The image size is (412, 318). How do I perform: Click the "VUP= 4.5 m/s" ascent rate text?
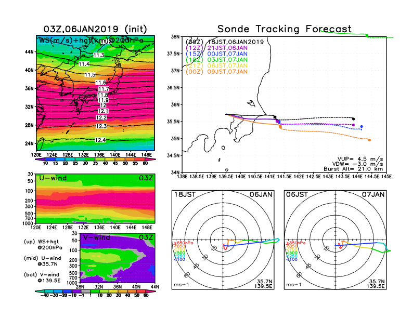click(360, 159)
